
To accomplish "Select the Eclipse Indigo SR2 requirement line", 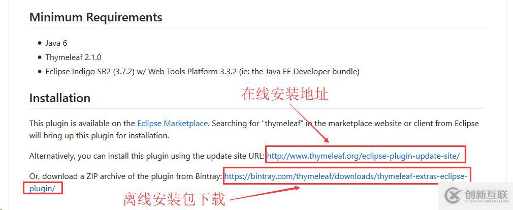I will (202, 71).
